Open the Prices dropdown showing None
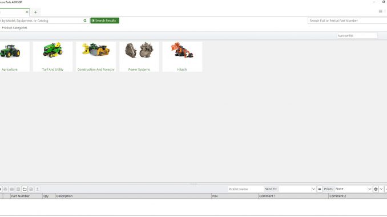387x217 pixels. [x=353, y=189]
